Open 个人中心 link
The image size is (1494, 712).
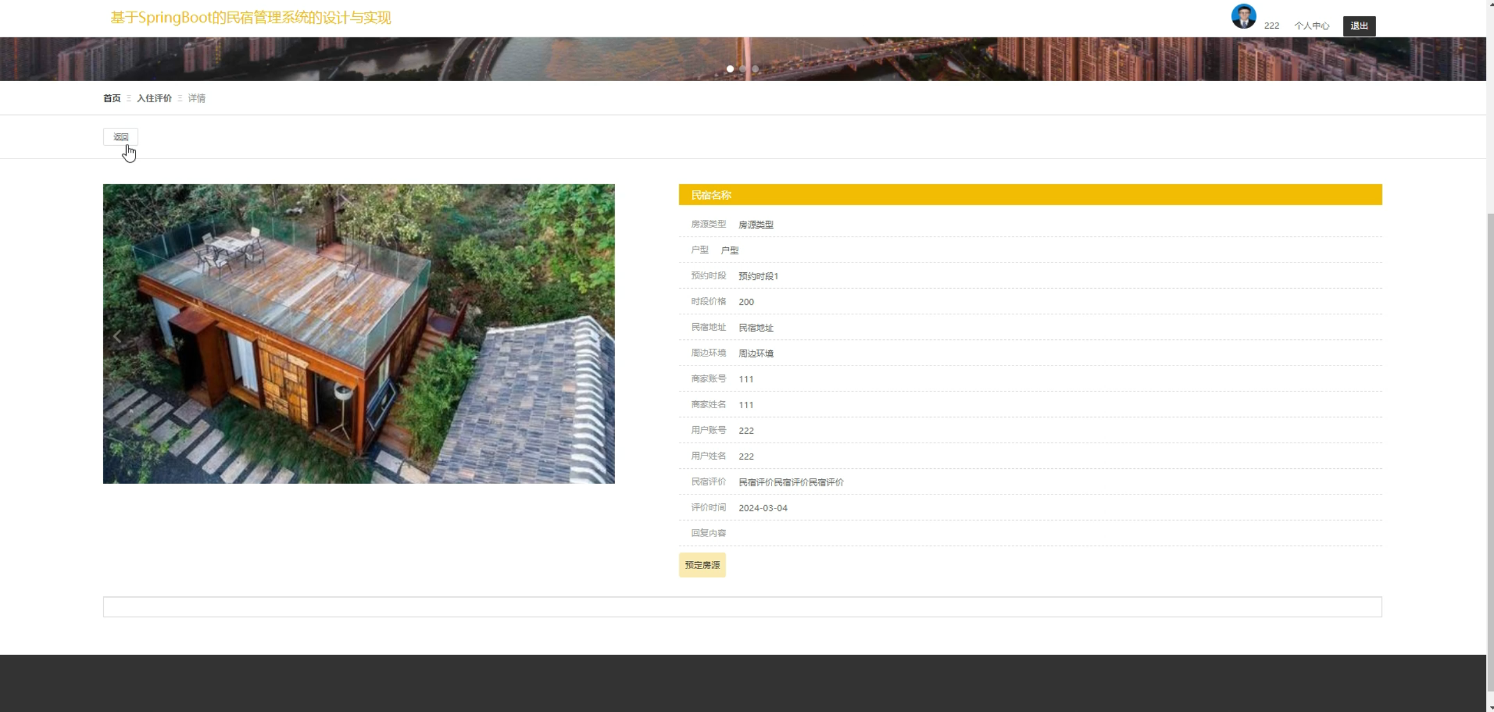pyautogui.click(x=1311, y=26)
